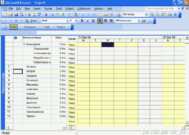The height and width of the screenshot is (135, 189).
Task: Click the vertical scrollbar down arrow
Action: coord(187,122)
